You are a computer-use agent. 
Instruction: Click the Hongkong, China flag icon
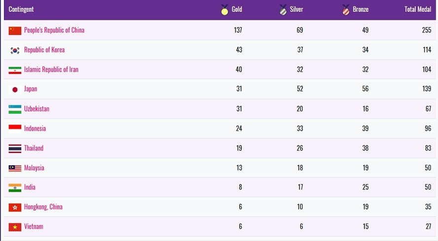tap(15, 207)
